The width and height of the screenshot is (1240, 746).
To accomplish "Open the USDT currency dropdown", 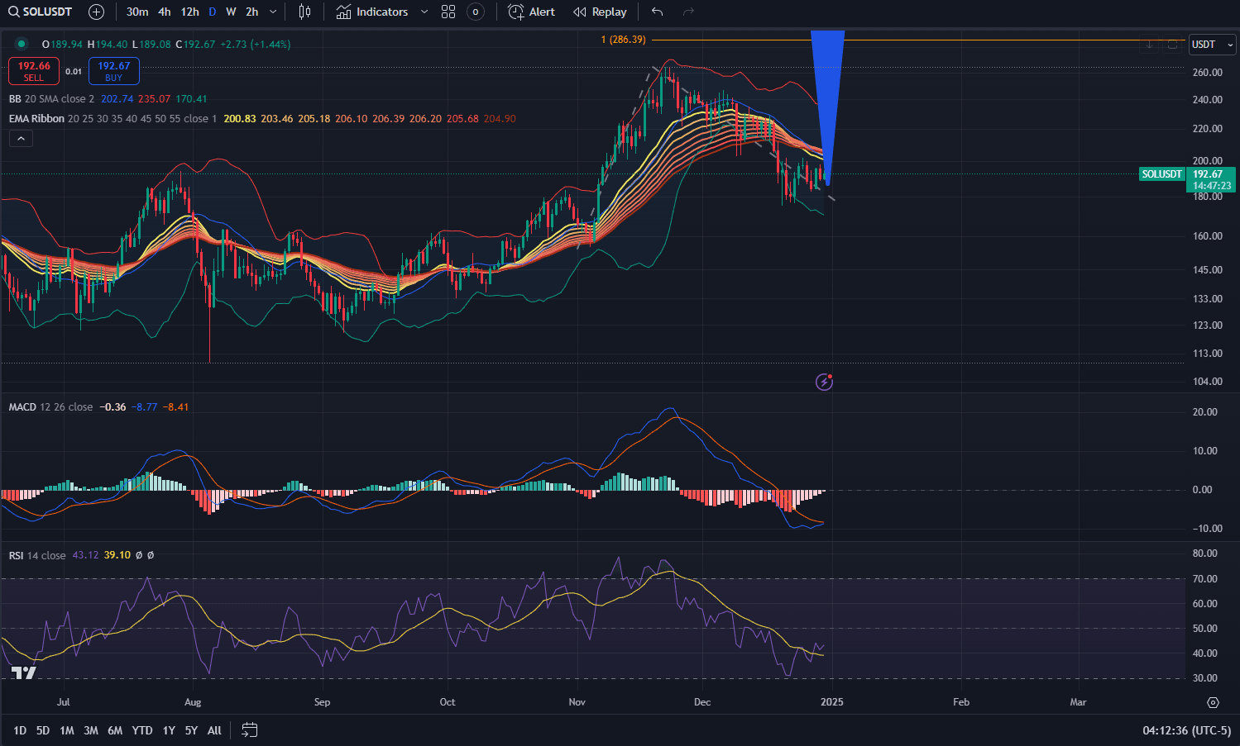I will (x=1212, y=45).
